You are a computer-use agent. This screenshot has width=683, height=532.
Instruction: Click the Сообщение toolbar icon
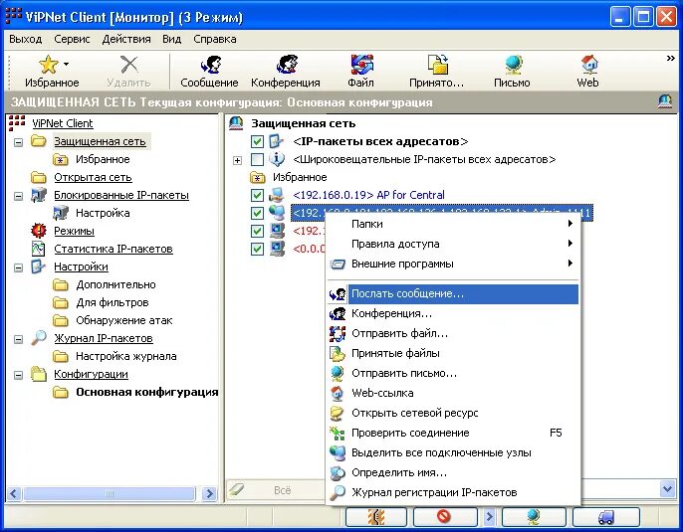(x=211, y=65)
